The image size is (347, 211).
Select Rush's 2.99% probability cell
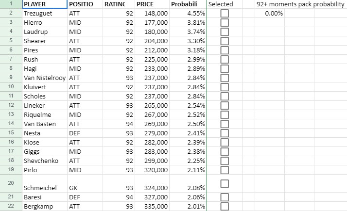coord(188,60)
